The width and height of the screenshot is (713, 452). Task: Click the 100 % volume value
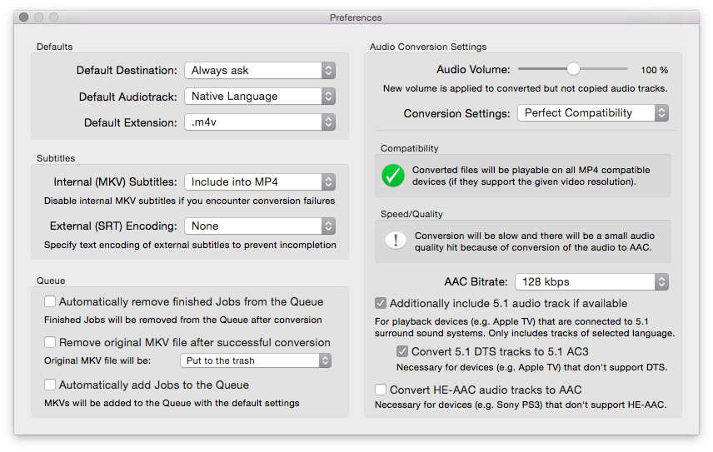pyautogui.click(x=655, y=70)
